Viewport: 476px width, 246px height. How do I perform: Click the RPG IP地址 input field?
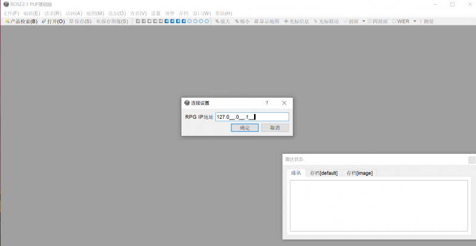[252, 117]
